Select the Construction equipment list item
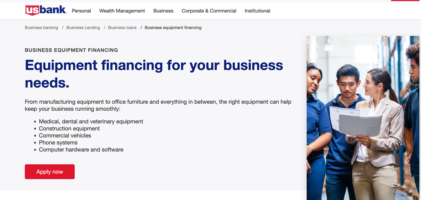The image size is (421, 200). pos(69,128)
